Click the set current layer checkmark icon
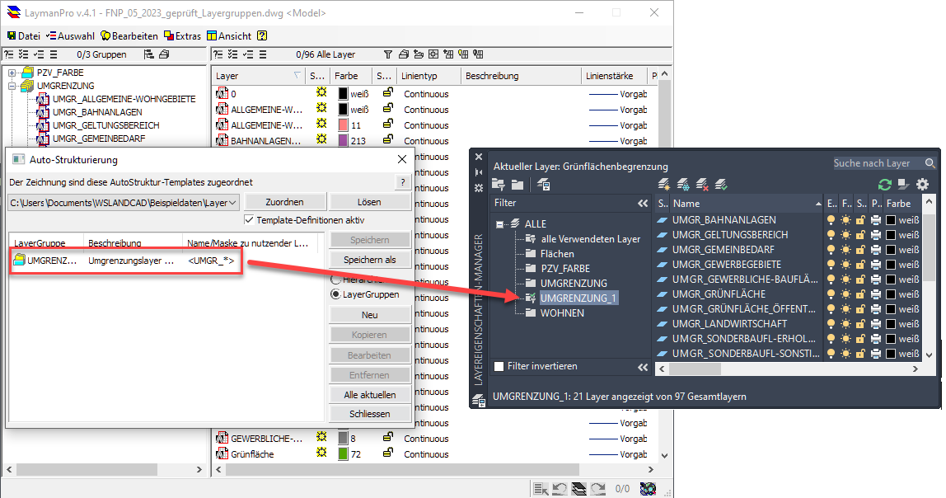This screenshot has height=498, width=946. tap(721, 185)
